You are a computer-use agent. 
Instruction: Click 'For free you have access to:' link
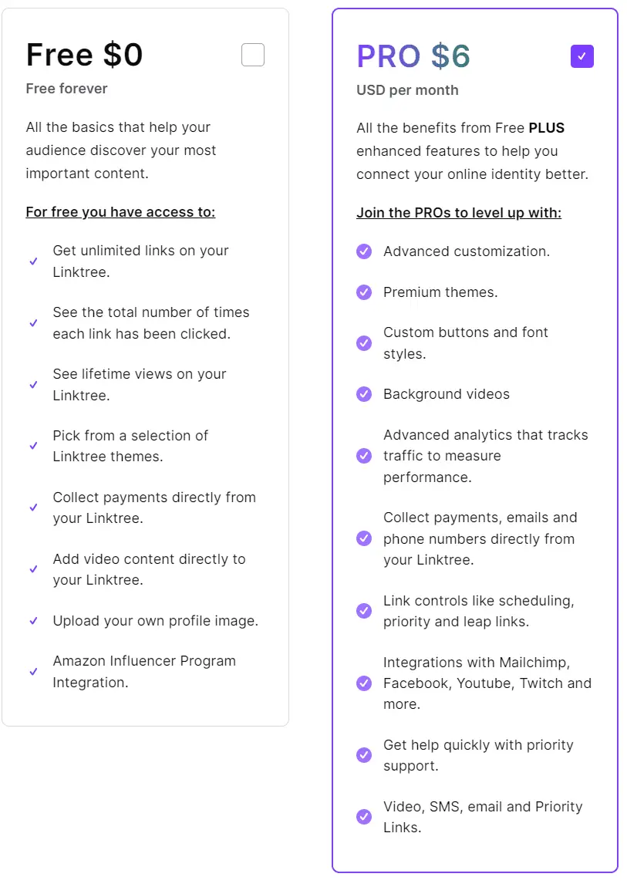tap(120, 212)
